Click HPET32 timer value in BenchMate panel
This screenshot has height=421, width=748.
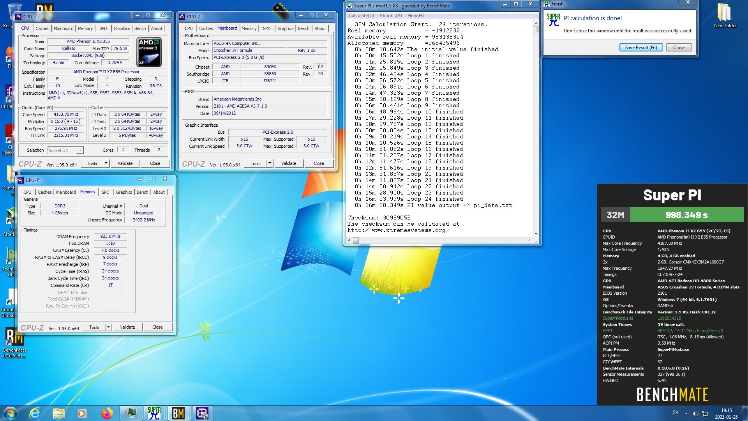point(690,331)
